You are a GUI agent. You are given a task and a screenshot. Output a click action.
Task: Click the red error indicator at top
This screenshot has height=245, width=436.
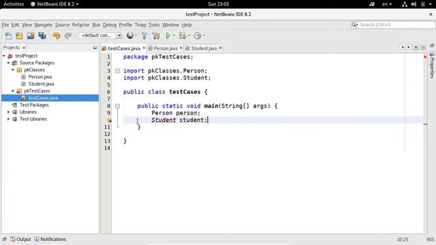425,56
